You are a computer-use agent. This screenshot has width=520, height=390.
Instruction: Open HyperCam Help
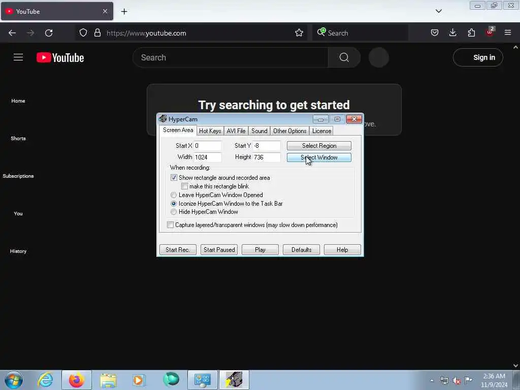[x=342, y=250]
